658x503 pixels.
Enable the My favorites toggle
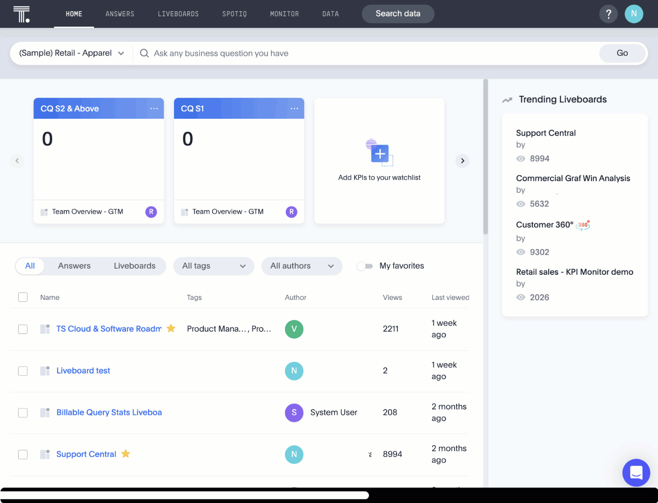[365, 265]
